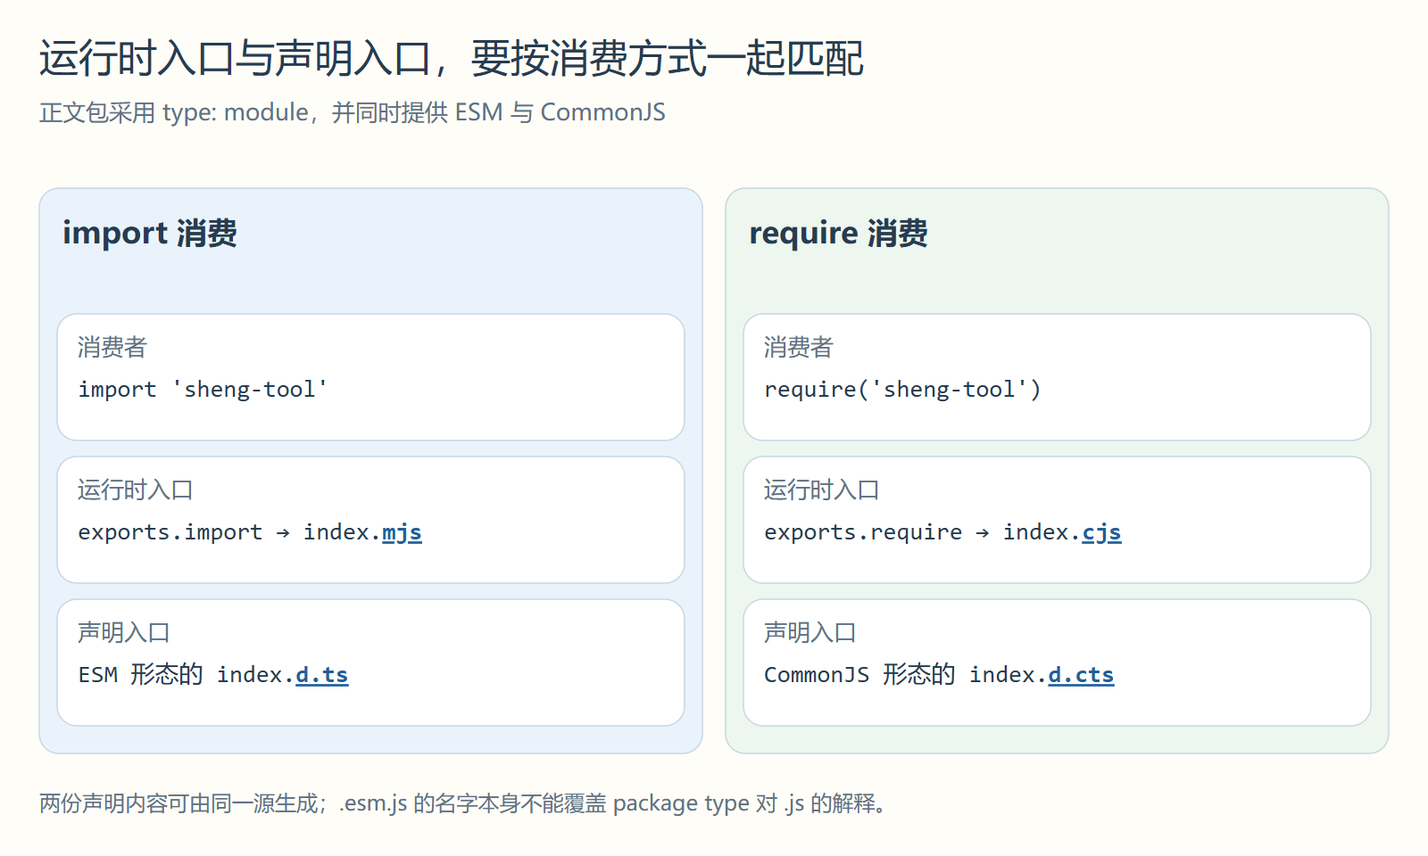This screenshot has height=856, width=1428.
Task: Open the d.ts underlined link
Action: [x=321, y=675]
